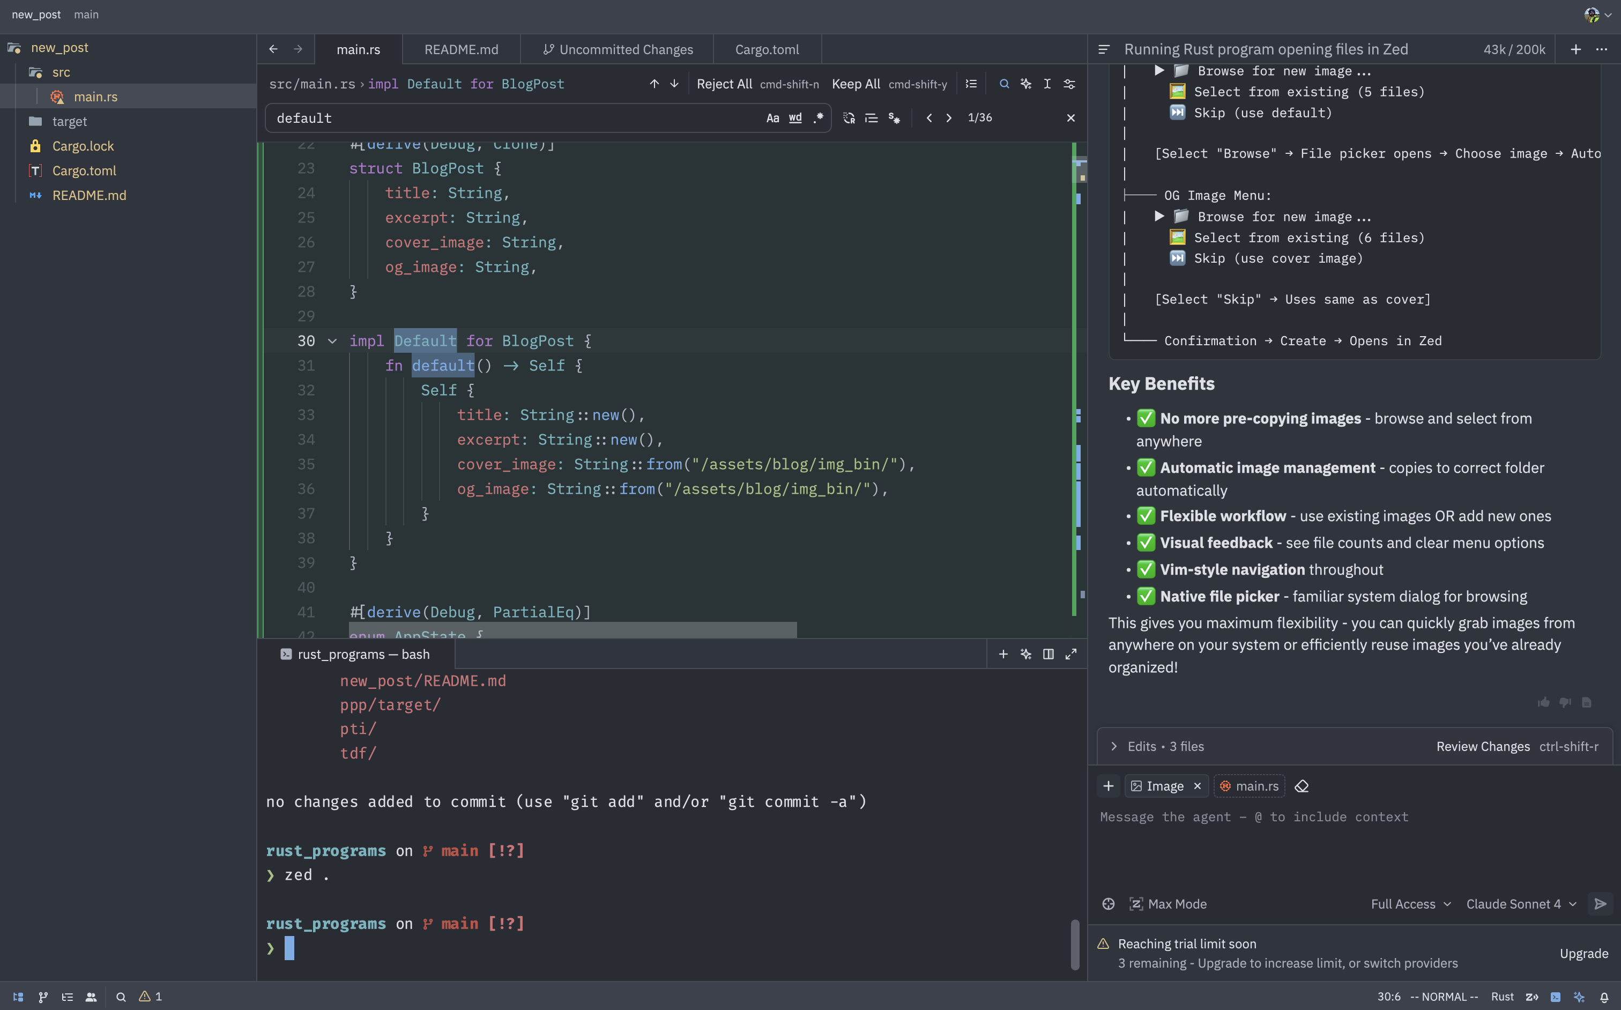
Task: Open editor controls sliders icon
Action: (1069, 84)
